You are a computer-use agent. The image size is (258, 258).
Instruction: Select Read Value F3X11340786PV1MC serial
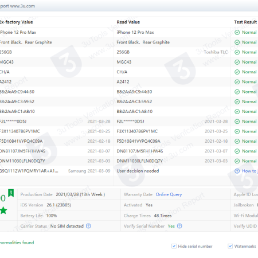tap(137, 131)
